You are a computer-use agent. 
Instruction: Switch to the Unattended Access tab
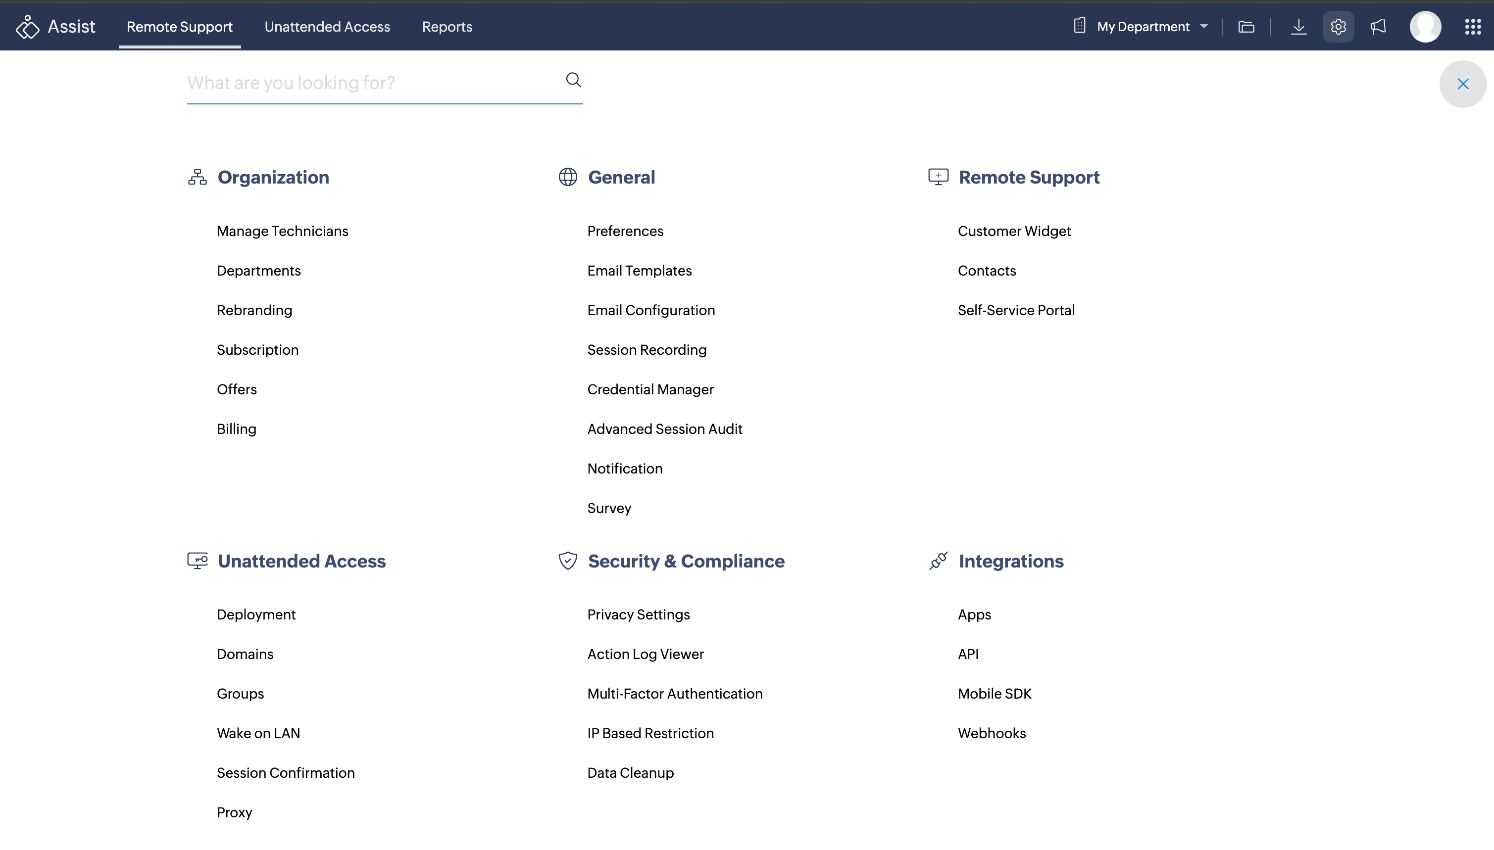(327, 27)
